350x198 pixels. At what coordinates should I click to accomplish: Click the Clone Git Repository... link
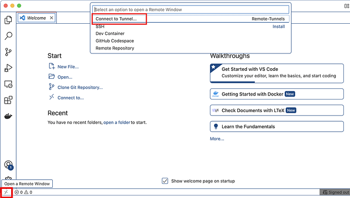[80, 87]
